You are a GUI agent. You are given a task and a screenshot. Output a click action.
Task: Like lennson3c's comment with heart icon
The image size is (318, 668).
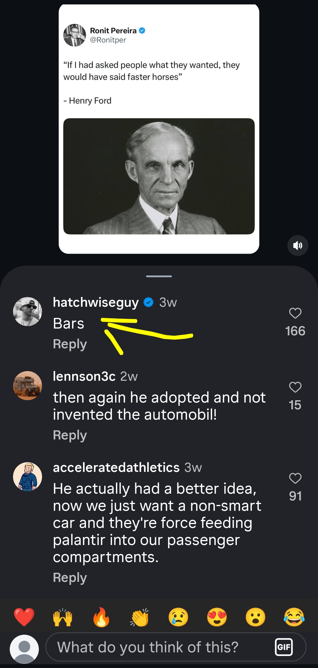295,387
